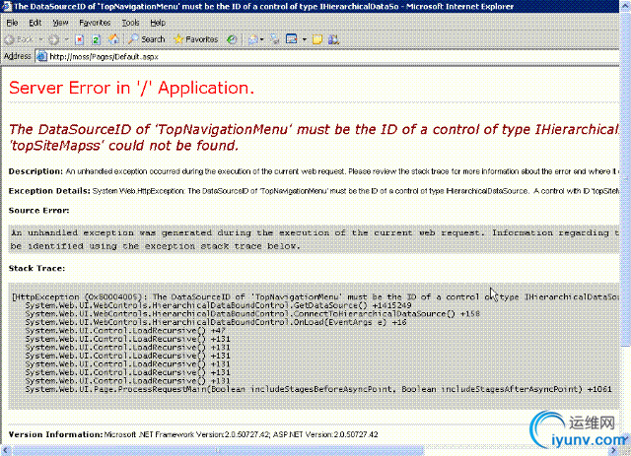Click the horizontal scrollbar left arrow

(x=6, y=450)
